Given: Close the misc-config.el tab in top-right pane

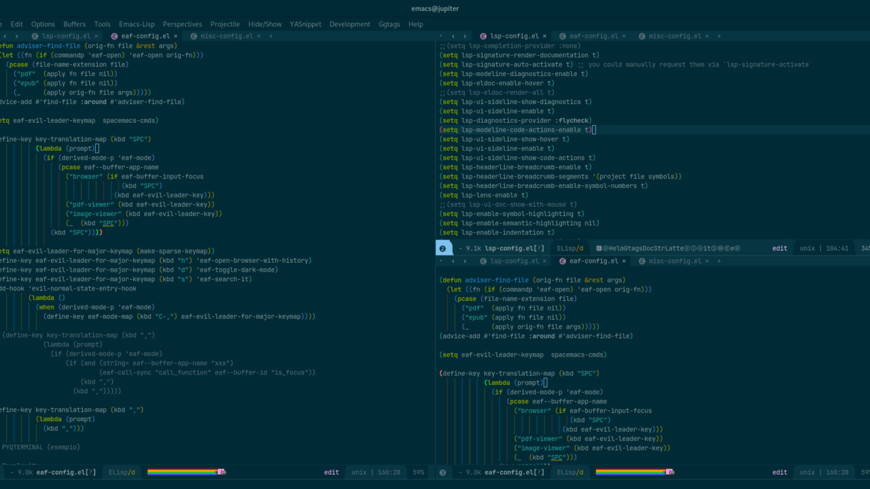Looking at the screenshot, I should click(x=706, y=36).
